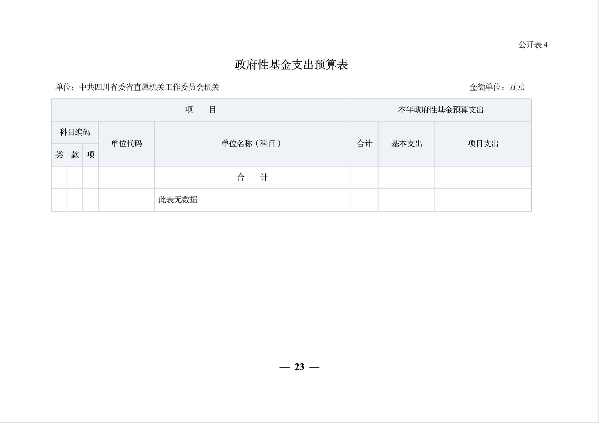Select the 科目编码 header cell
599x423 pixels.
click(x=75, y=132)
